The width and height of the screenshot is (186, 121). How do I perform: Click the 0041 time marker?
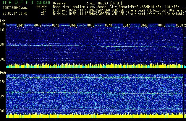pyautogui.click(x=20, y=25)
